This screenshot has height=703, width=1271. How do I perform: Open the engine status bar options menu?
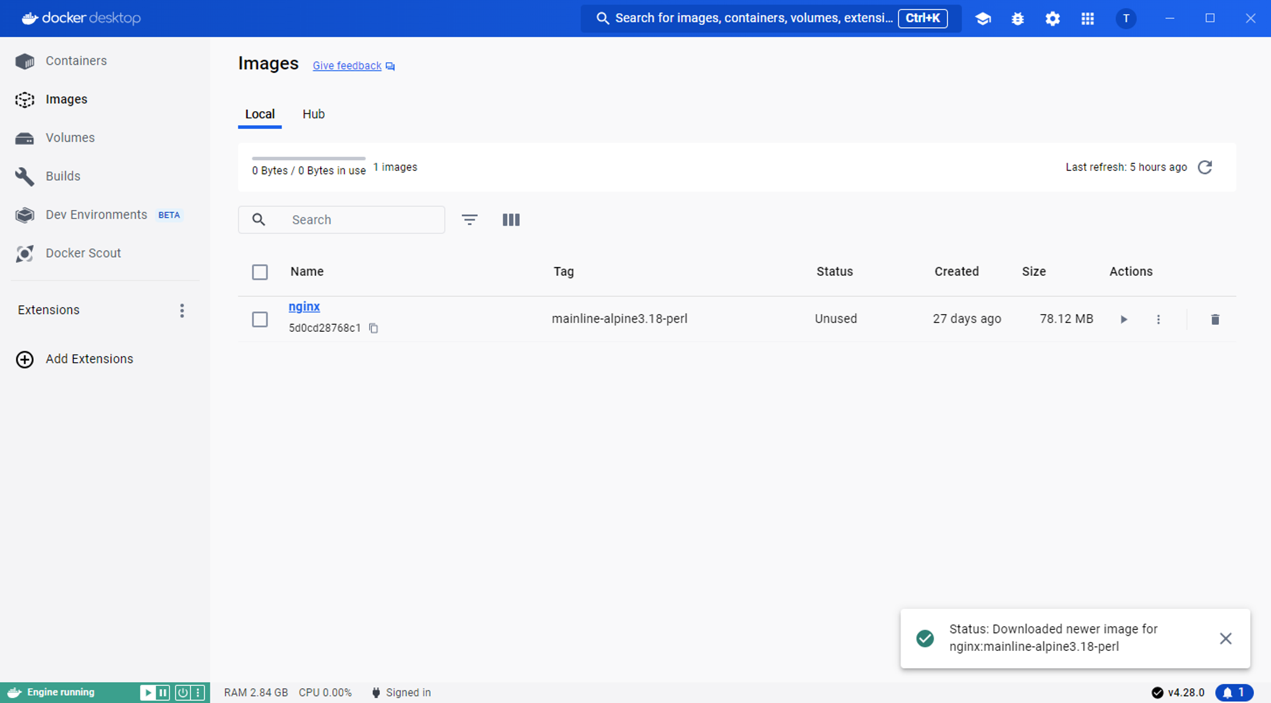pos(198,692)
